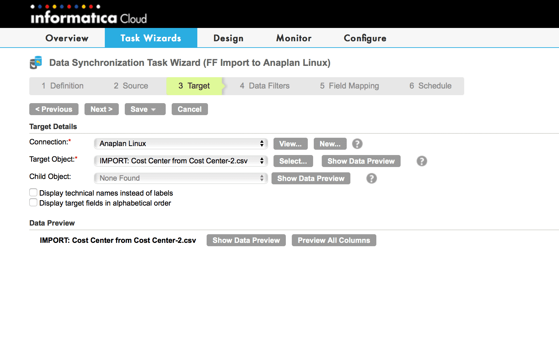Show Data Preview for Child Object row

click(x=311, y=178)
